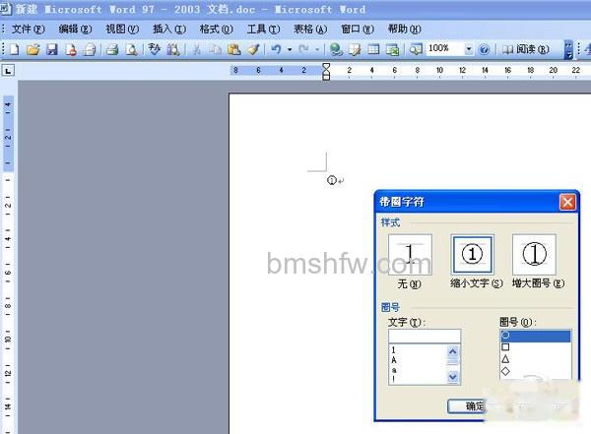Click the 阅读 (Reading) layout button

(527, 49)
